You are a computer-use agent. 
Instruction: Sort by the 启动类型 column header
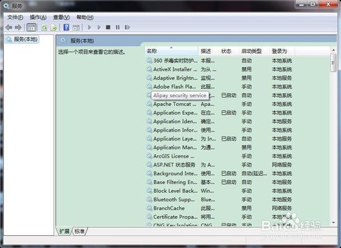coord(254,51)
